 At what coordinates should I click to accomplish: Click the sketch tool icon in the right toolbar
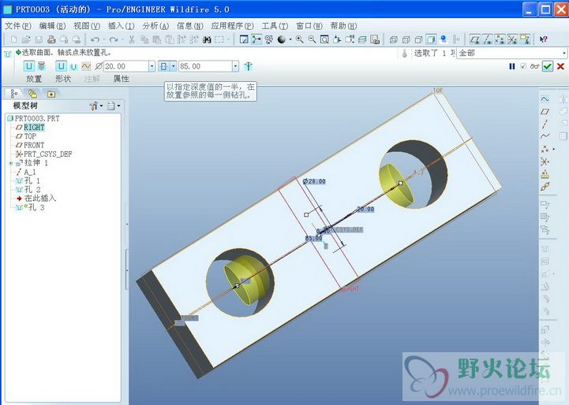click(545, 99)
